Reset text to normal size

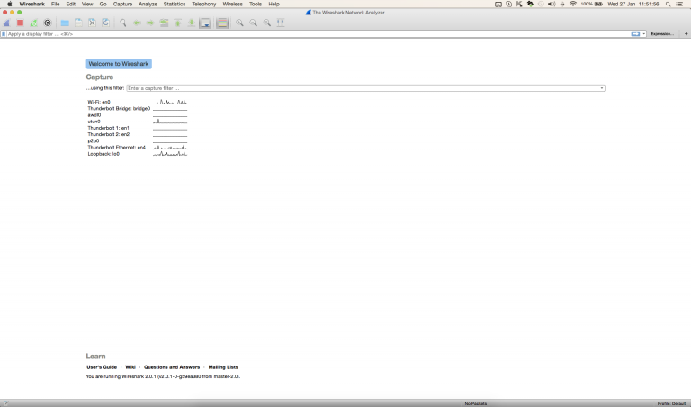tap(266, 23)
